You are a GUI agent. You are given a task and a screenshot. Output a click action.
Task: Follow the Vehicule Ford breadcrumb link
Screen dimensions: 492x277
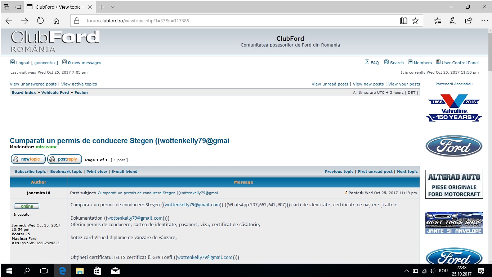[55, 93]
